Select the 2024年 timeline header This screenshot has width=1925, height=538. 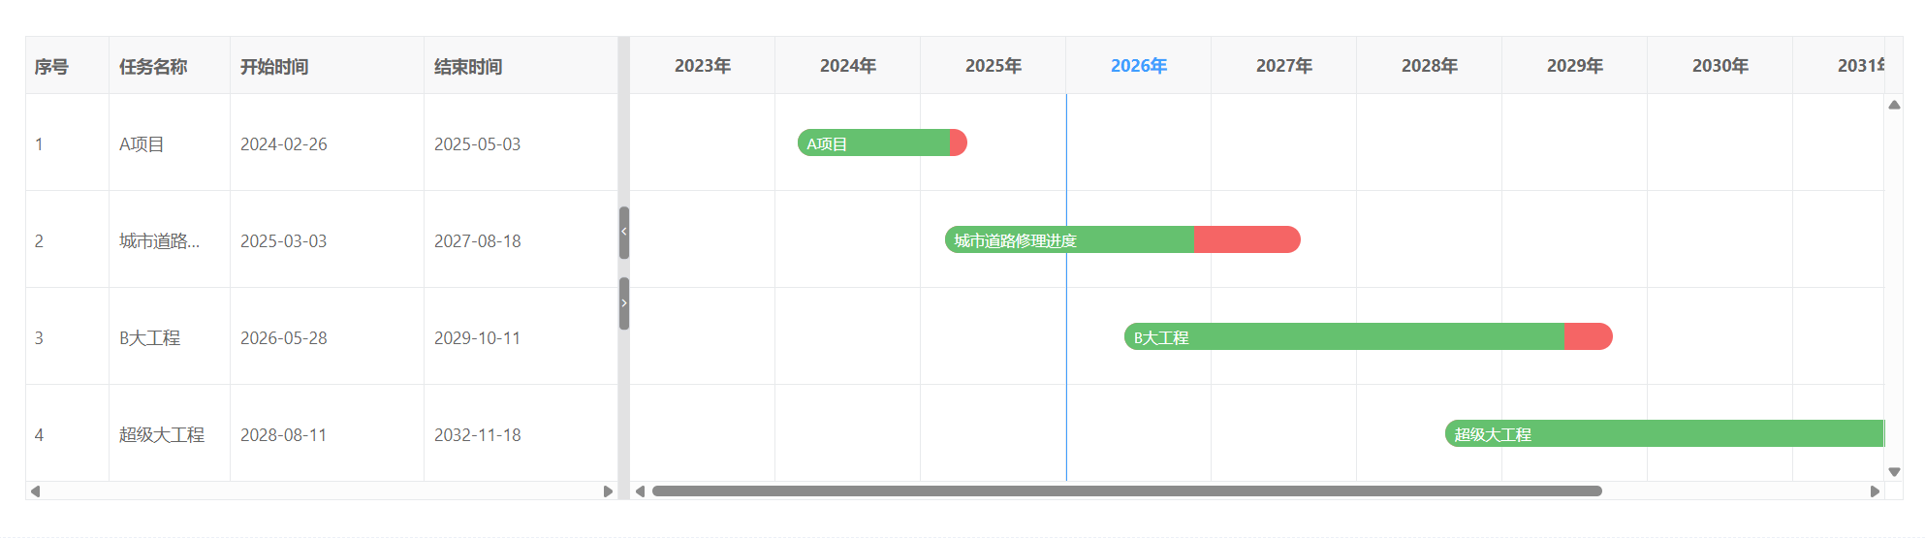pyautogui.click(x=848, y=66)
